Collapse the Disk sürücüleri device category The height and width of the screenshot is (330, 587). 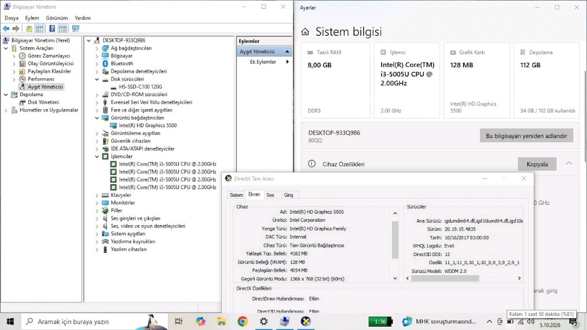(97, 79)
